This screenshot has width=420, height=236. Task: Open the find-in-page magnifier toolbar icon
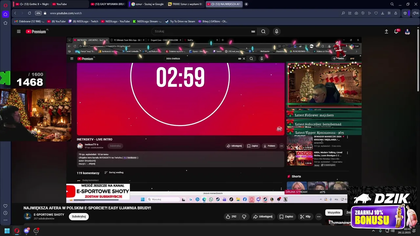(343, 13)
